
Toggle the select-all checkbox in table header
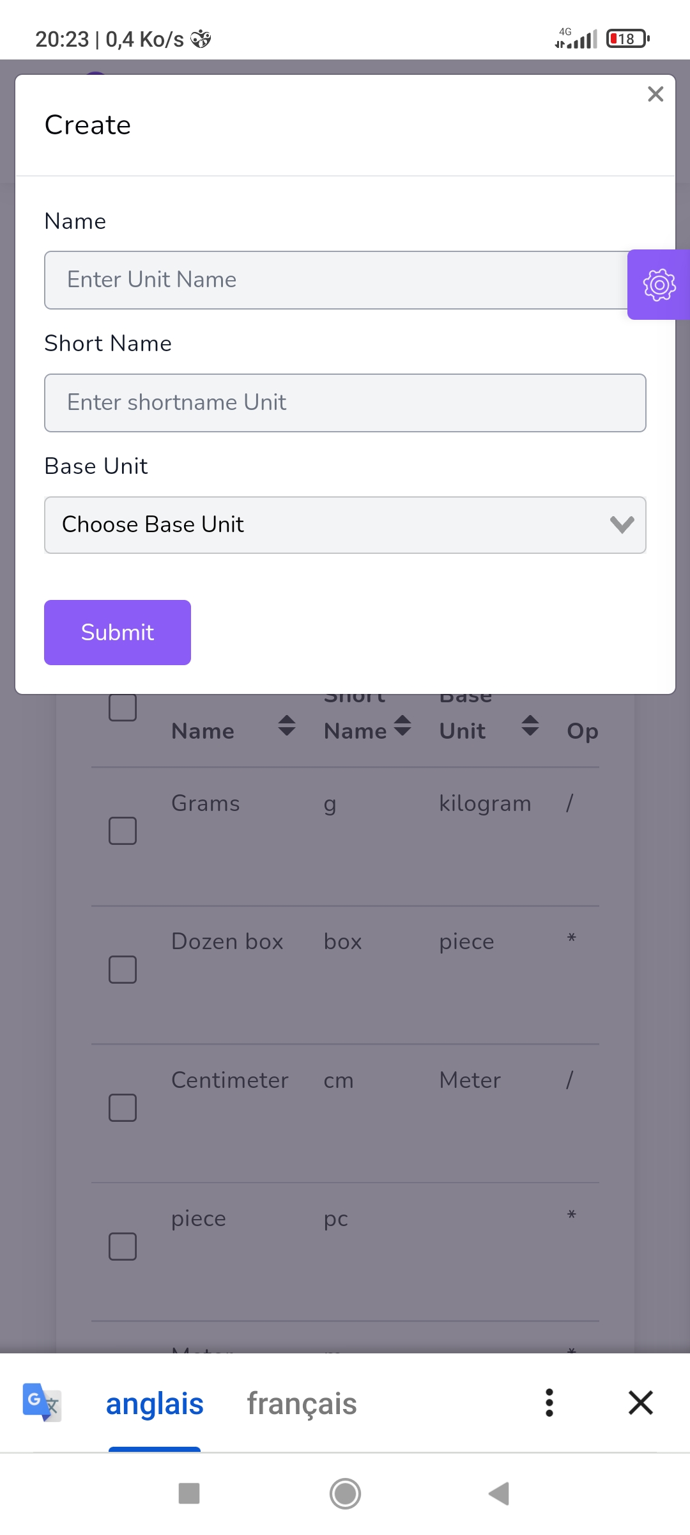click(x=122, y=707)
